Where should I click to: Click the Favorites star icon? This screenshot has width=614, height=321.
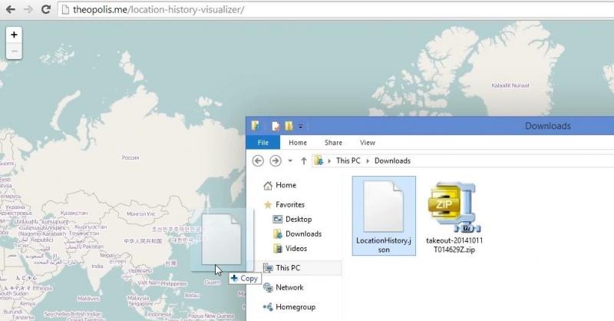point(268,204)
